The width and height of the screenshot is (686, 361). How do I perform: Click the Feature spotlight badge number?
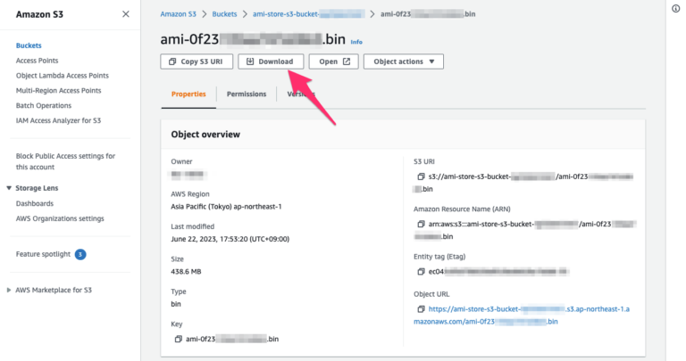click(x=79, y=254)
